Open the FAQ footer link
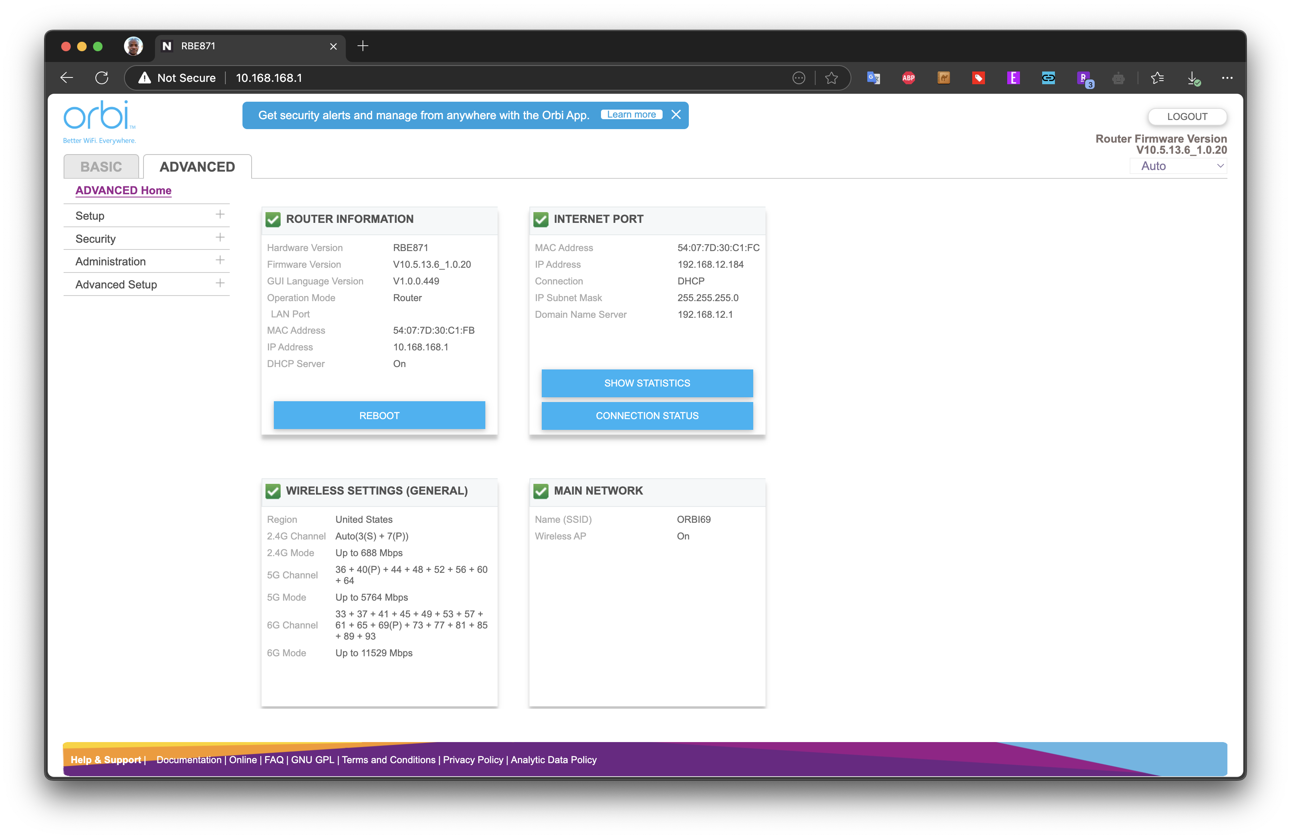The height and width of the screenshot is (839, 1291). [x=274, y=759]
